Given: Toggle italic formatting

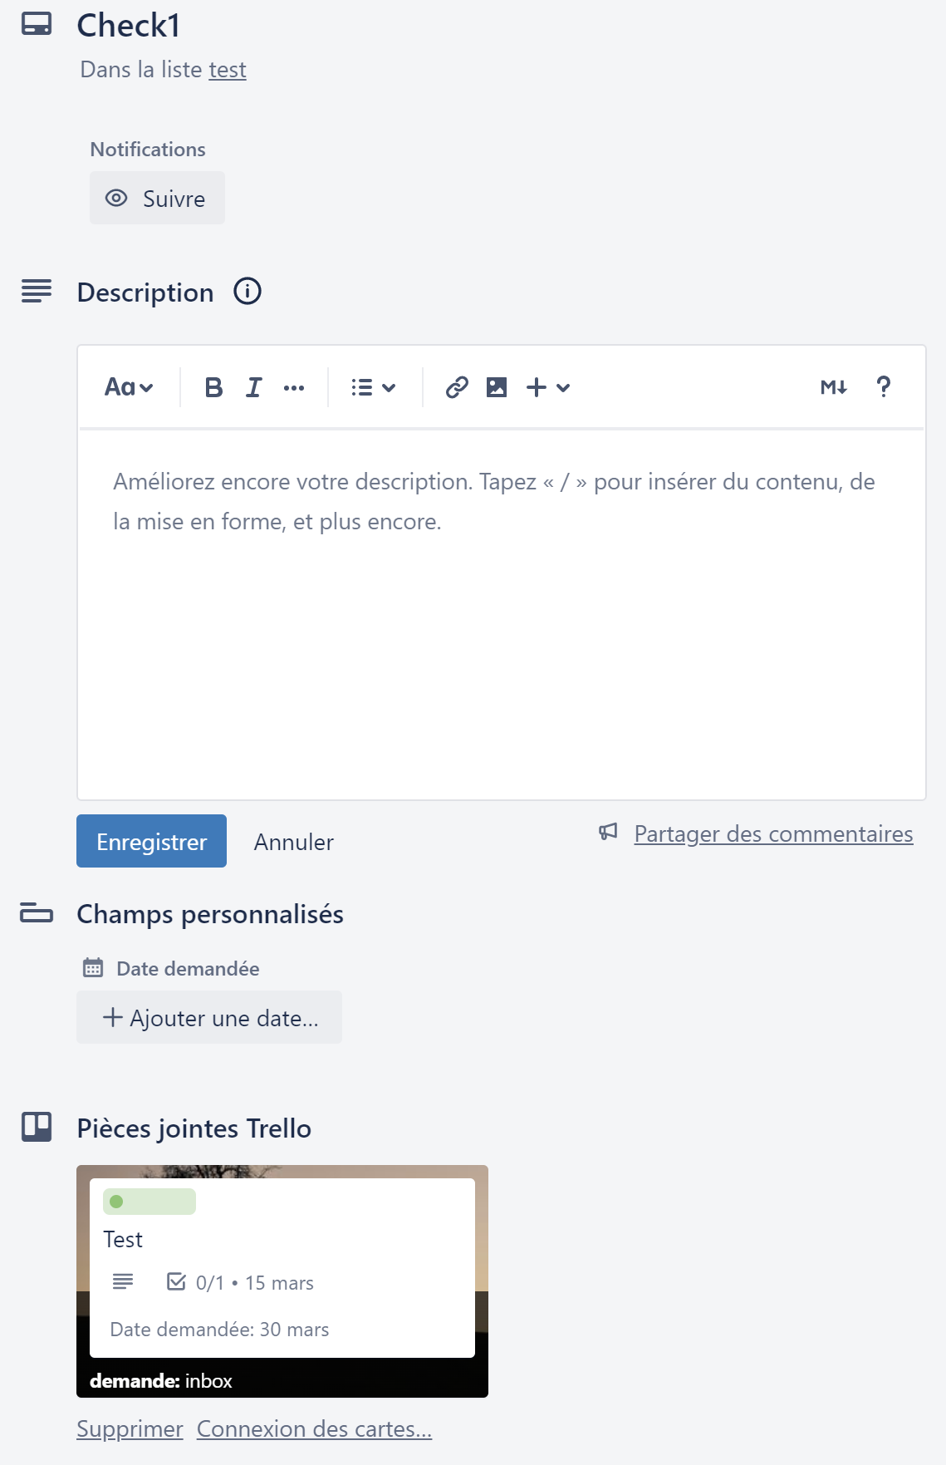Looking at the screenshot, I should [254, 387].
